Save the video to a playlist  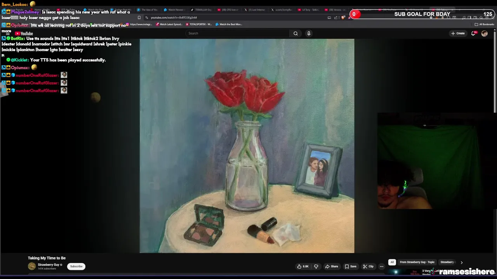(350, 266)
